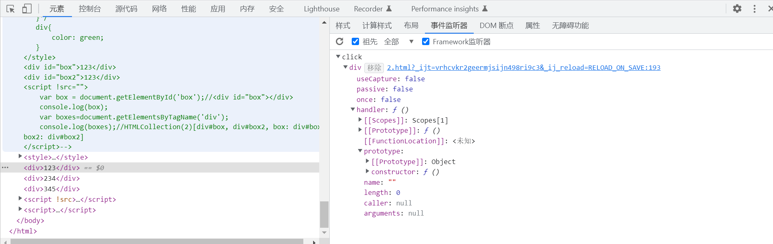Expand the style element node
Viewport: 773px width, 244px height.
point(20,156)
